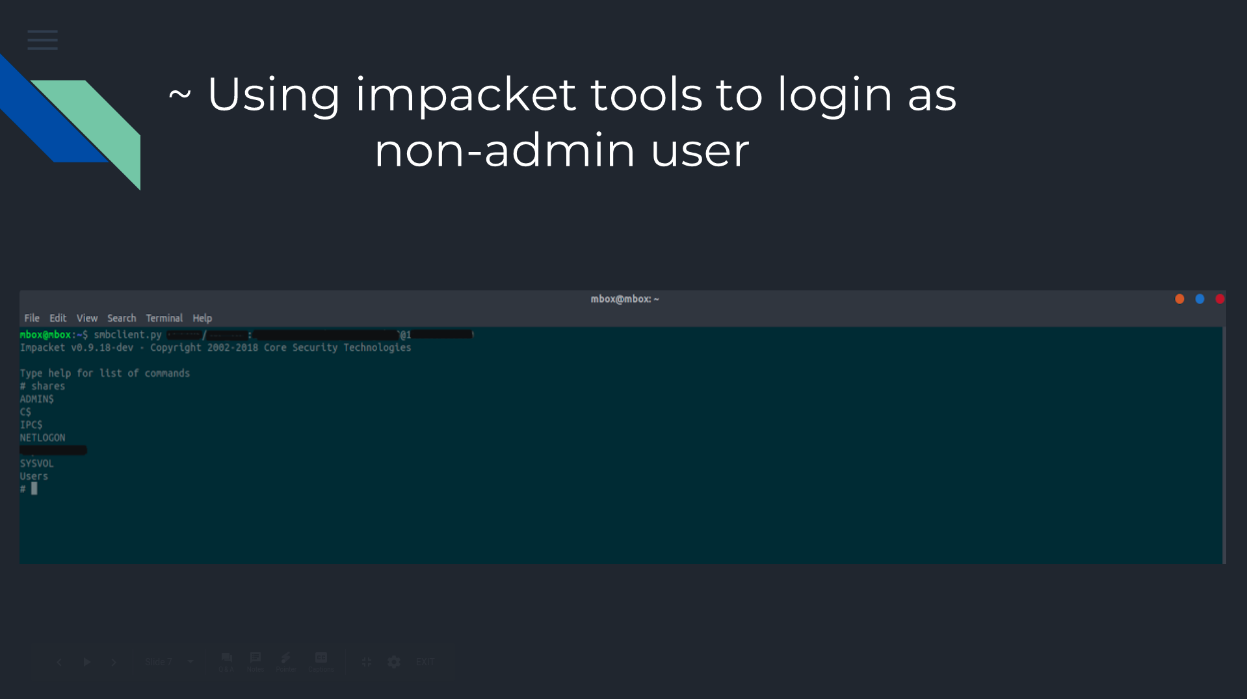1247x699 pixels.
Task: Open the terminal Search menu
Action: pyautogui.click(x=122, y=318)
